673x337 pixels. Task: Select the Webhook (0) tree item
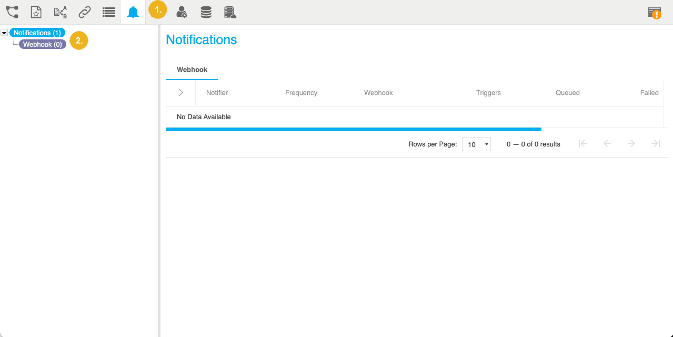coord(42,44)
